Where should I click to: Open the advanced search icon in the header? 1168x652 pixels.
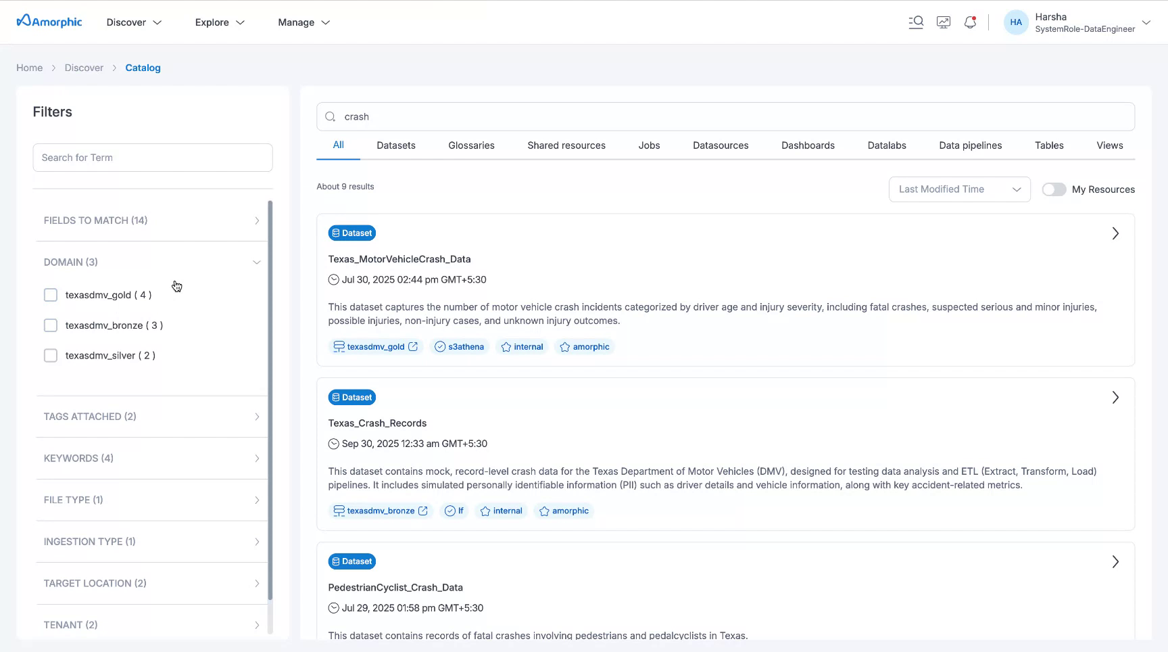tap(916, 22)
